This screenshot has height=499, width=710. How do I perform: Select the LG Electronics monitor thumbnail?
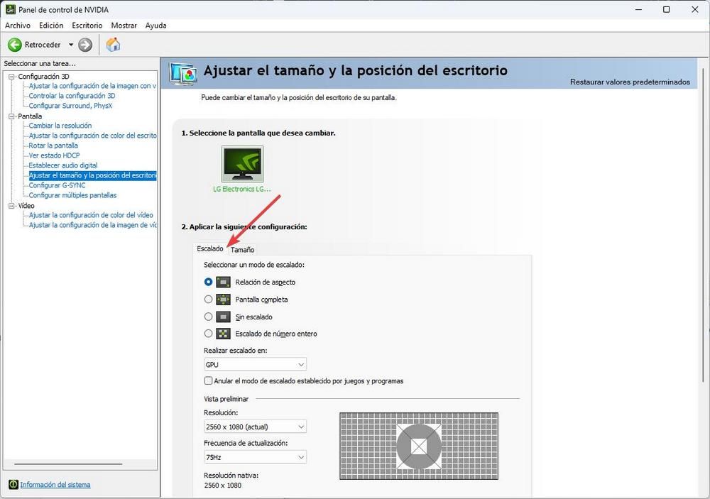click(x=242, y=164)
